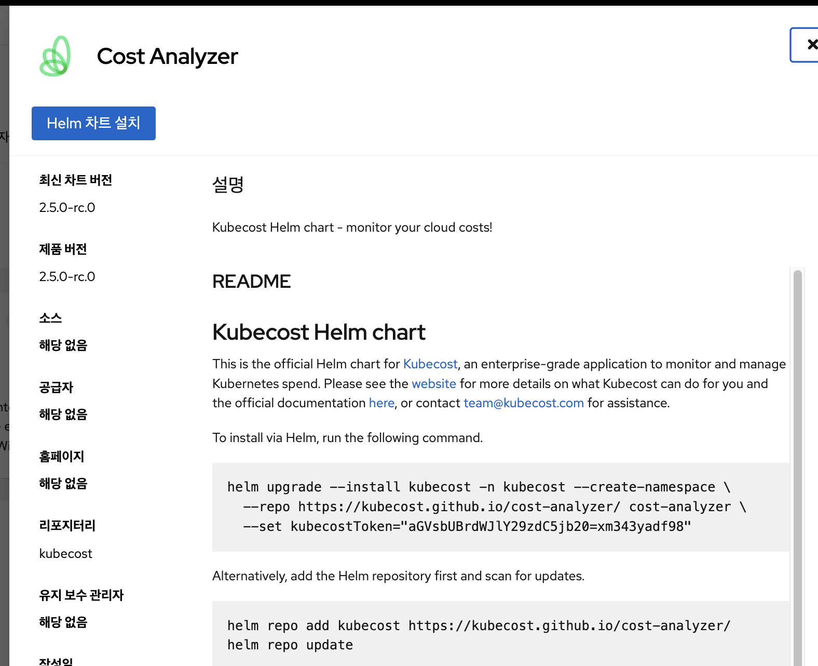The height and width of the screenshot is (666, 818).
Task: Click 'Alternatively, add the Helm repository' sentence
Action: [x=399, y=576]
